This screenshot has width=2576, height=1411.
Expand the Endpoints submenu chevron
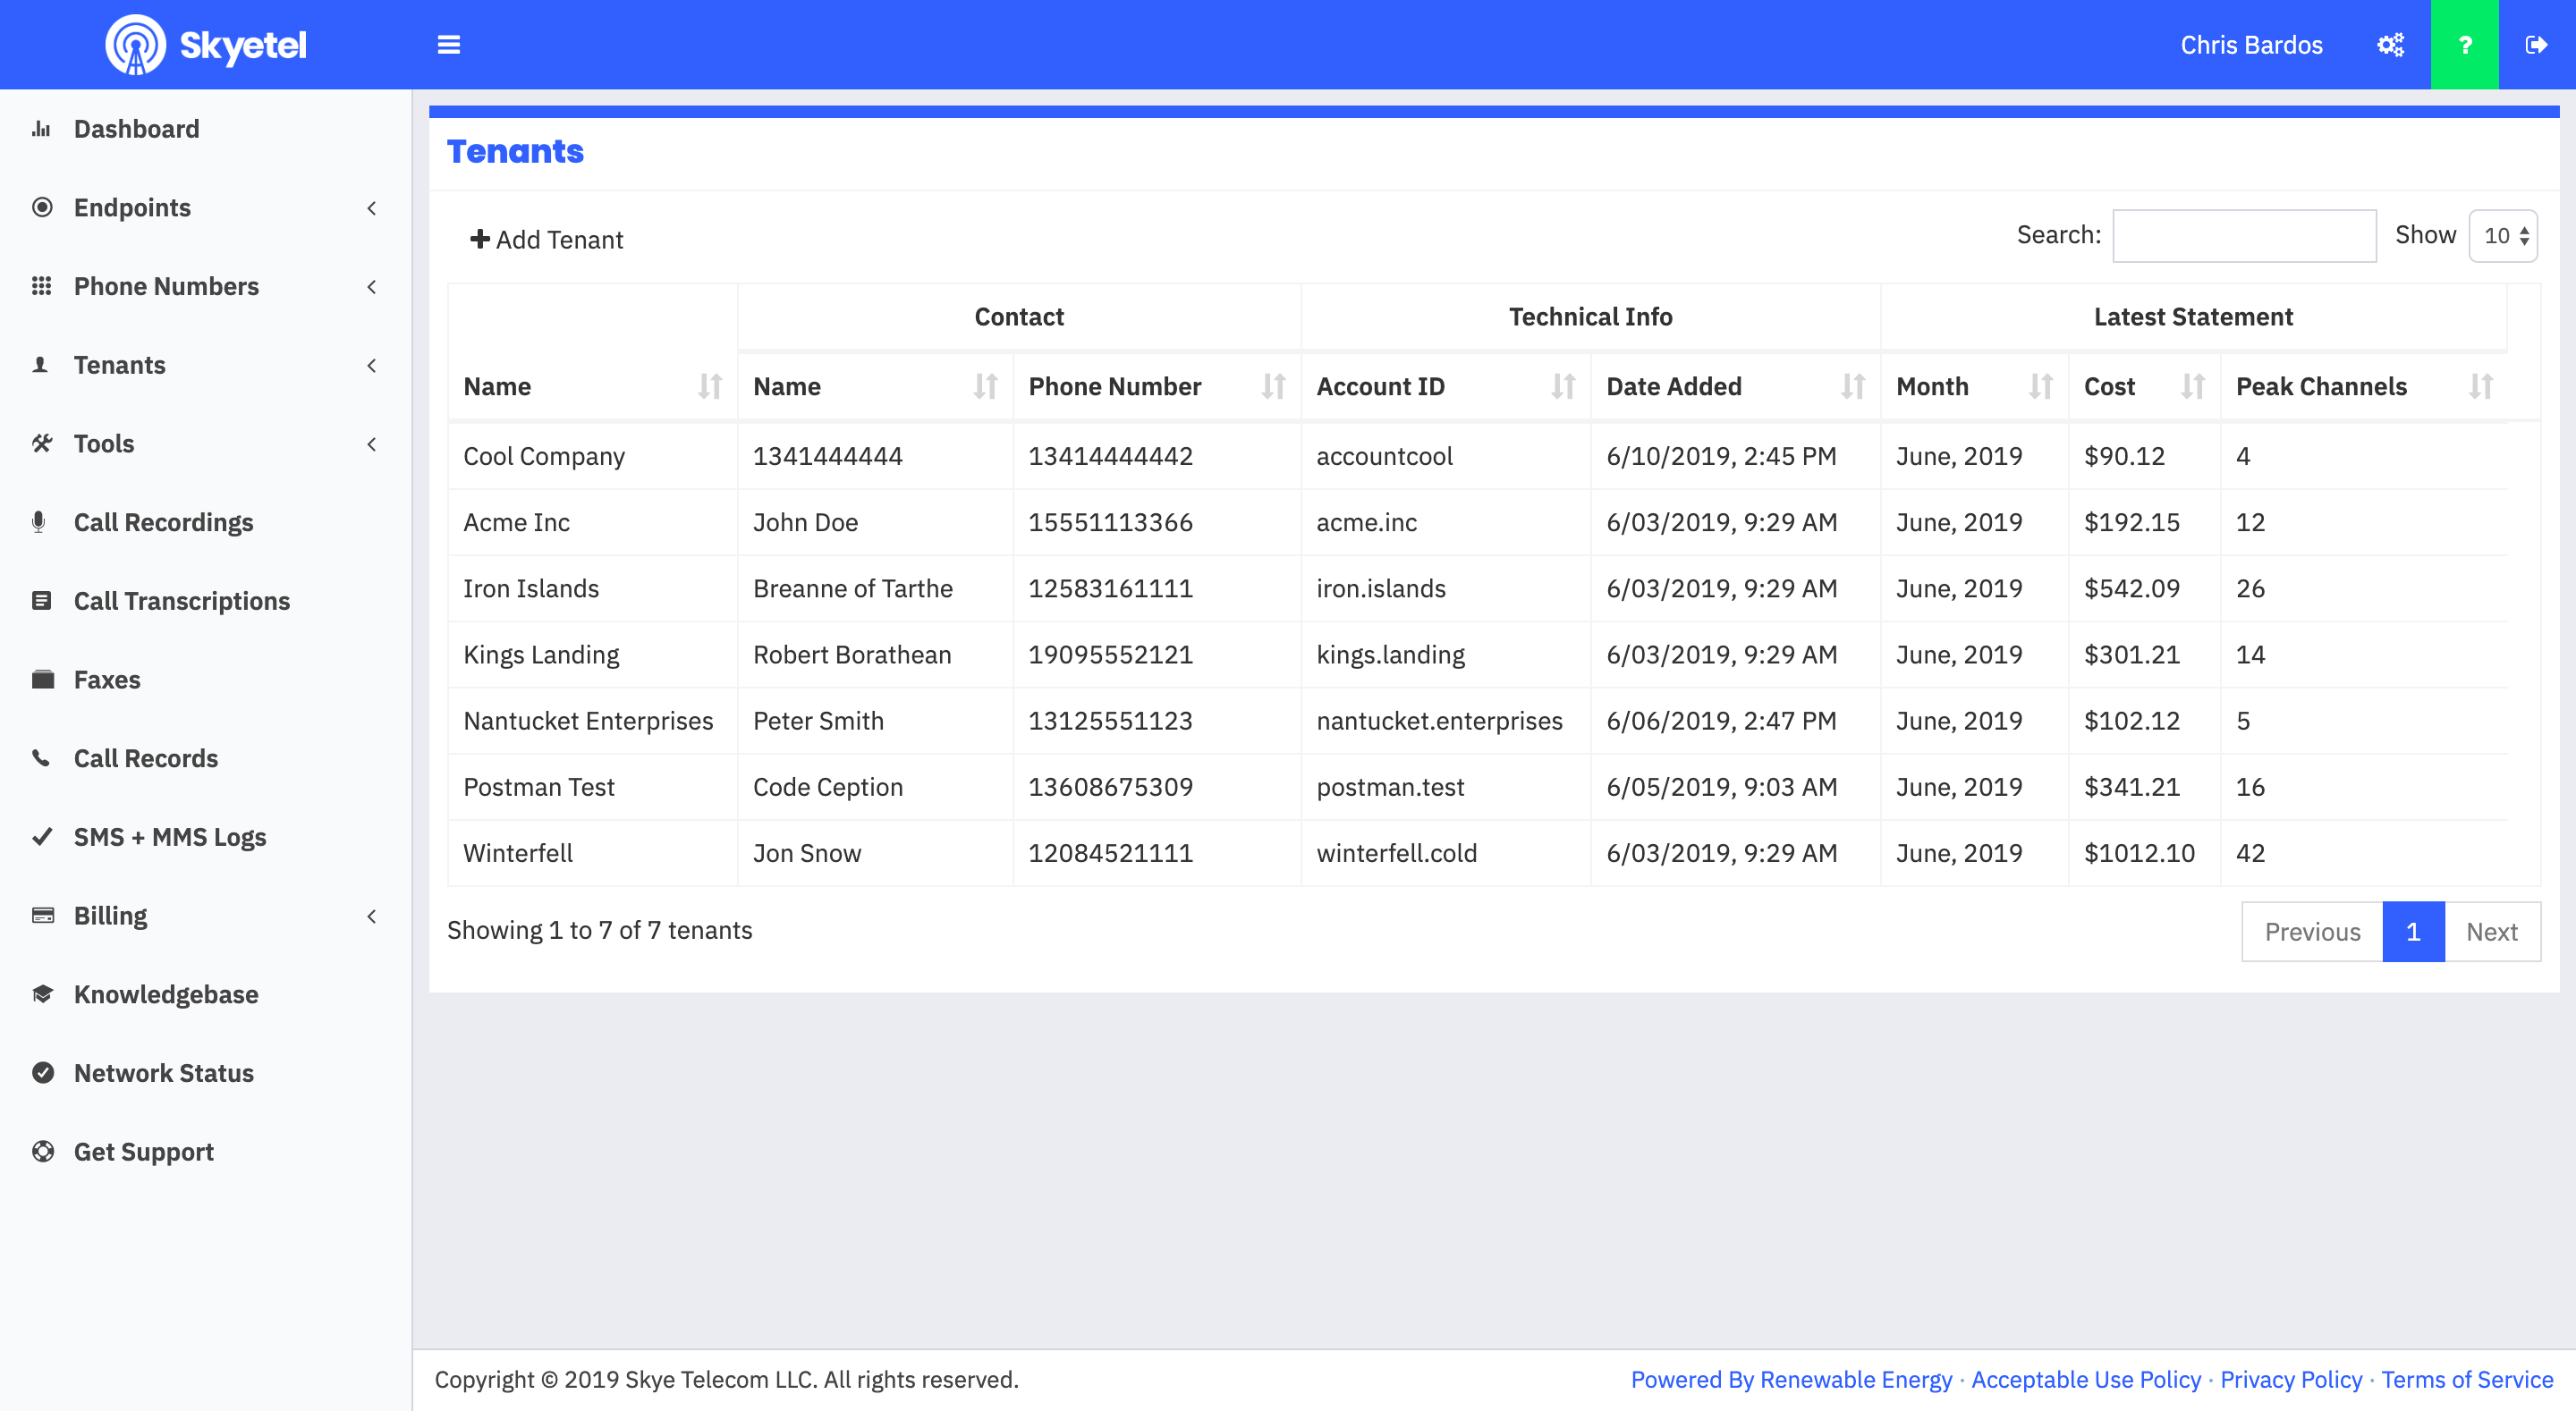(x=372, y=208)
